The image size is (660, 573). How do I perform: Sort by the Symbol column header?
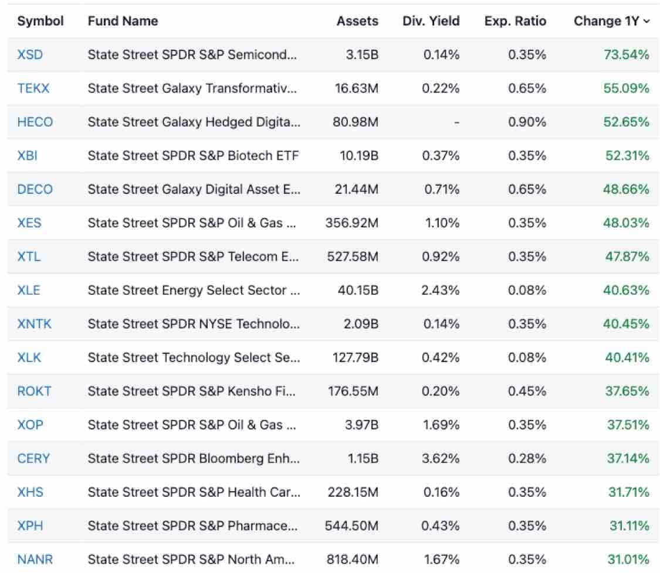point(40,21)
